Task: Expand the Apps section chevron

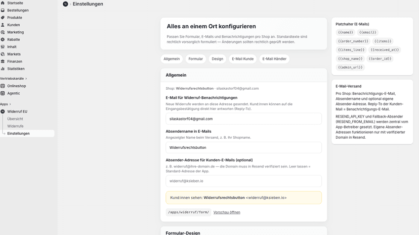Action: coord(10,104)
